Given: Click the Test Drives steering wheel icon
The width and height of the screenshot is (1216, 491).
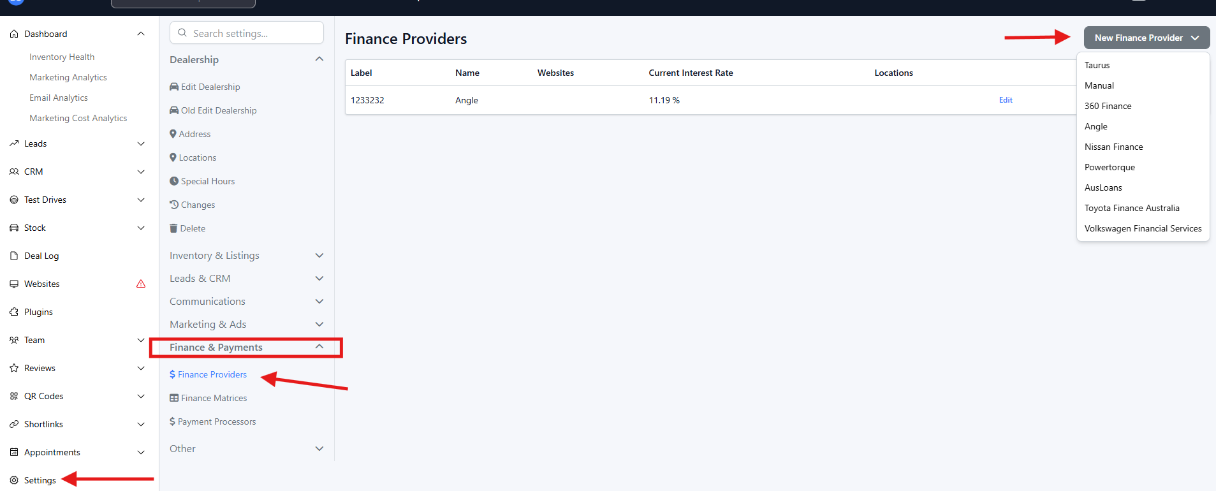Looking at the screenshot, I should [14, 200].
